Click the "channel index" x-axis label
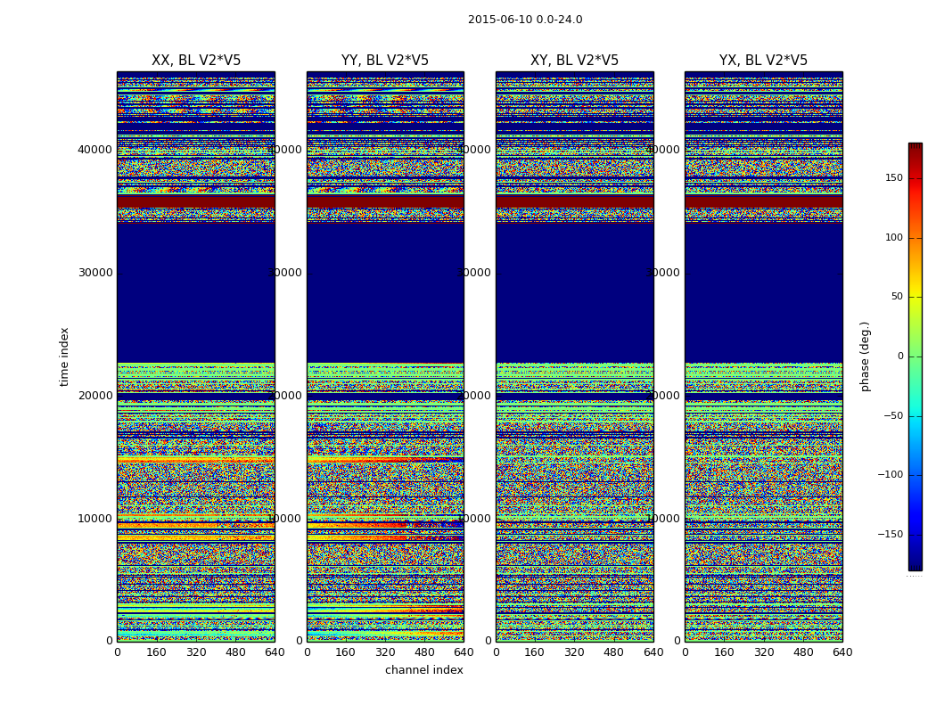 click(424, 670)
